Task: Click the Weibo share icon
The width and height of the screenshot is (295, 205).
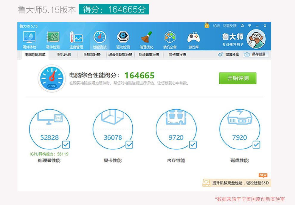Action: (x=220, y=55)
